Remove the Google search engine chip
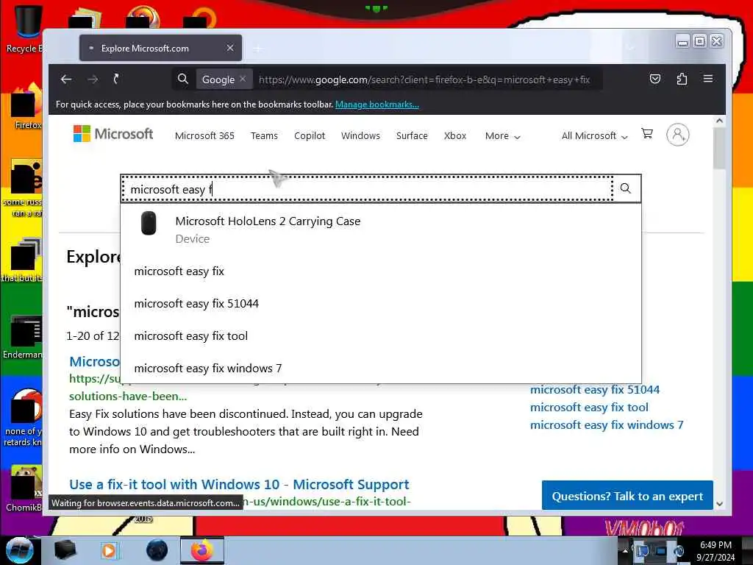 point(243,79)
